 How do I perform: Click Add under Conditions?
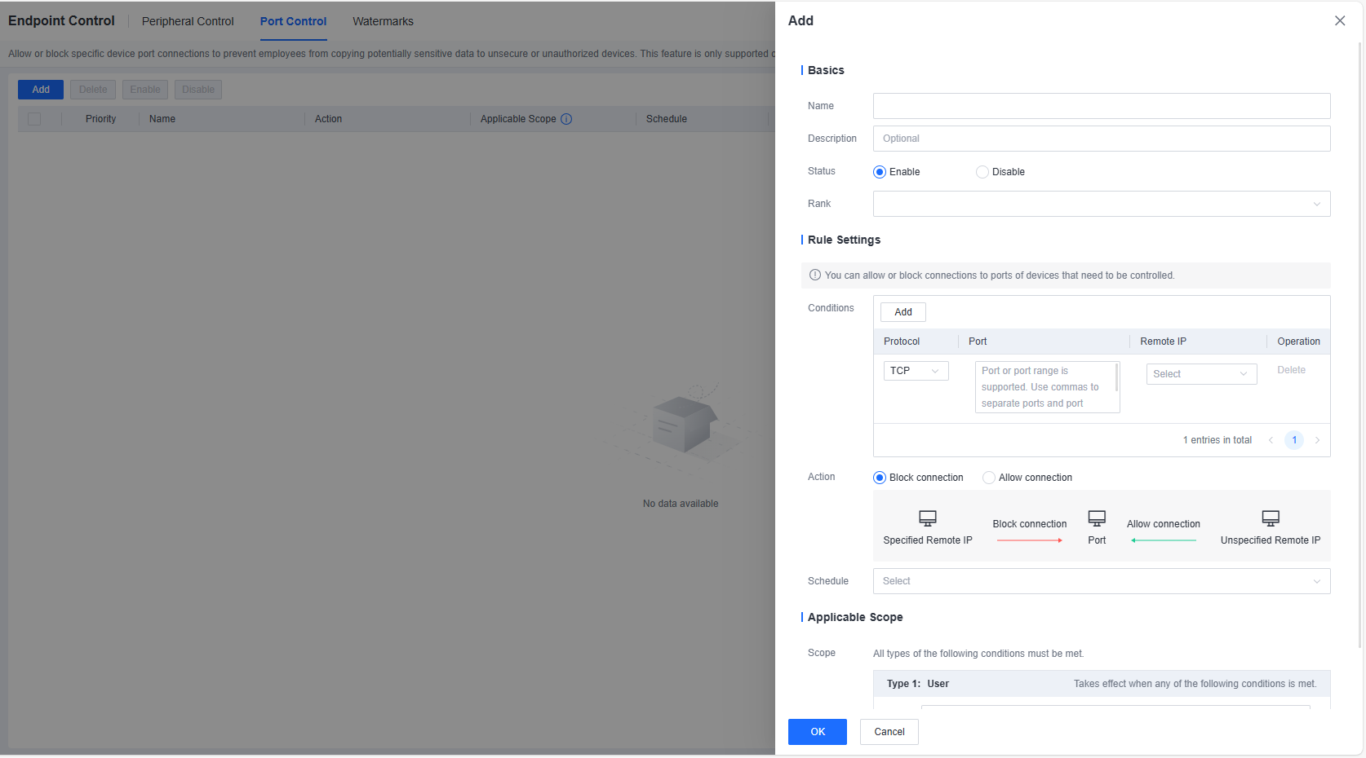pos(903,312)
